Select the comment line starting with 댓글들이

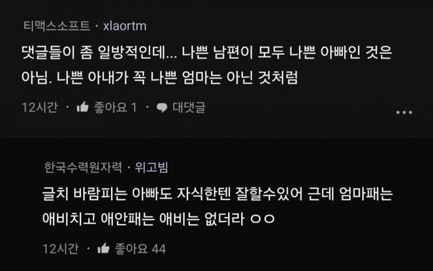point(206,52)
